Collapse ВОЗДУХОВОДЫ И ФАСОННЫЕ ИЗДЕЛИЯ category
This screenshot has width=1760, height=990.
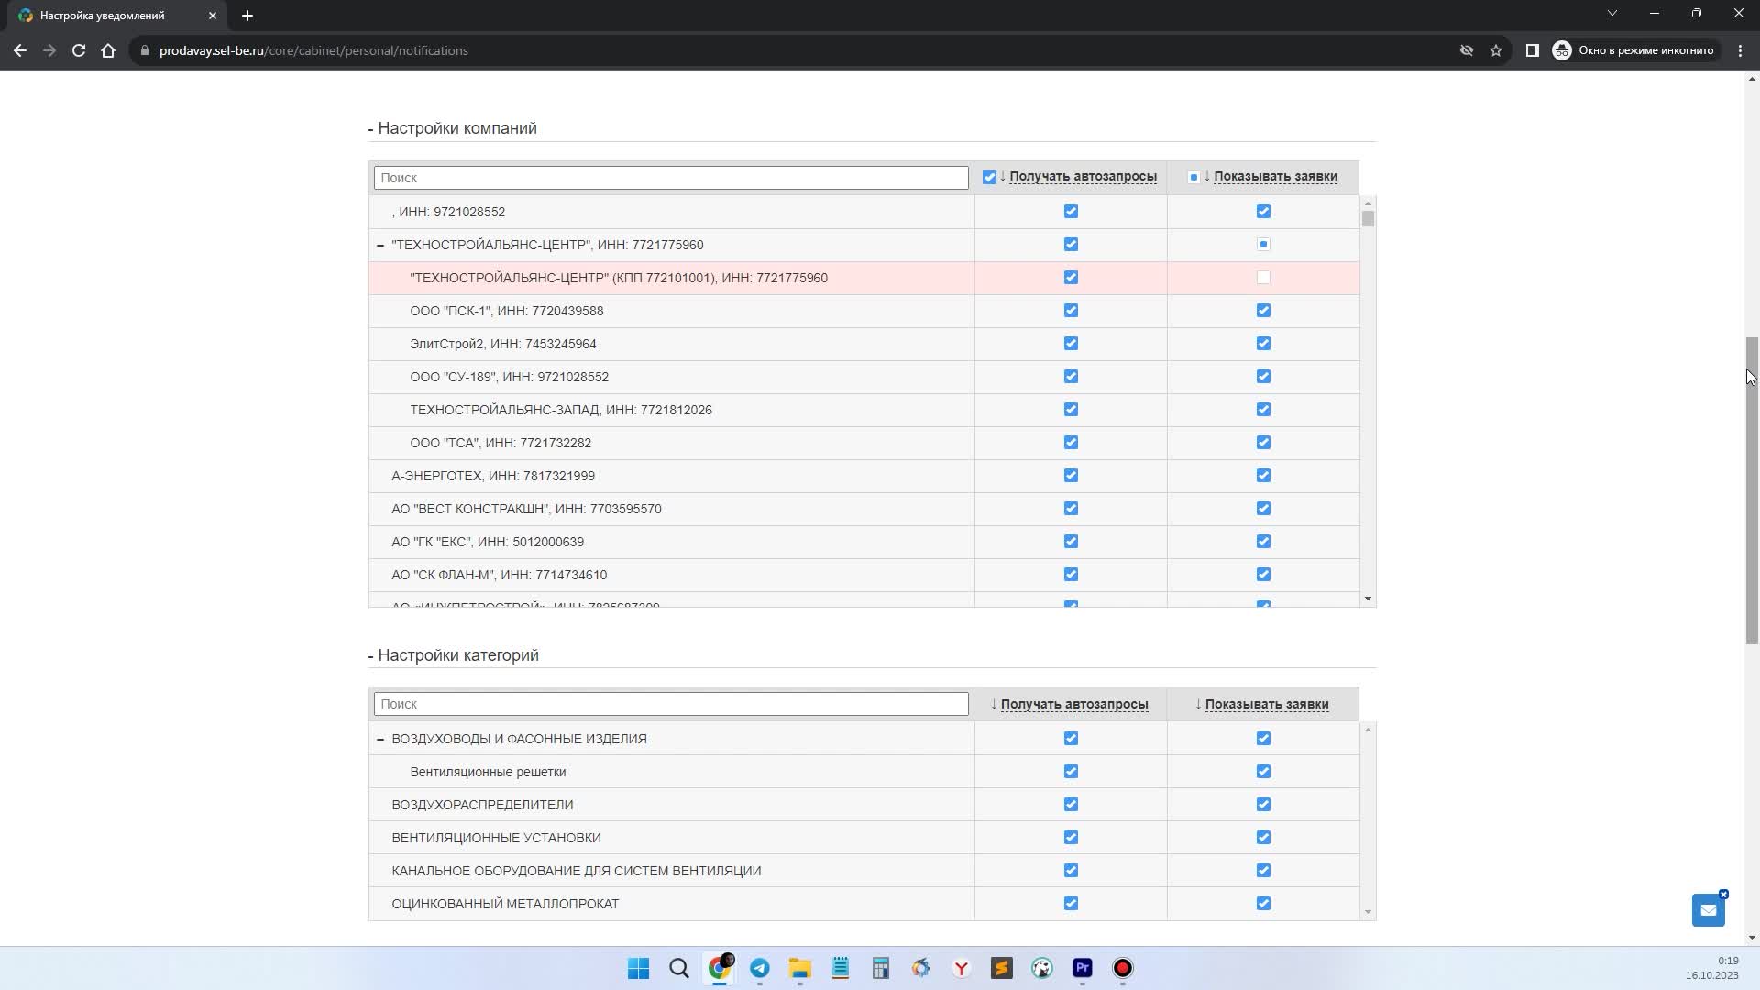pyautogui.click(x=380, y=739)
